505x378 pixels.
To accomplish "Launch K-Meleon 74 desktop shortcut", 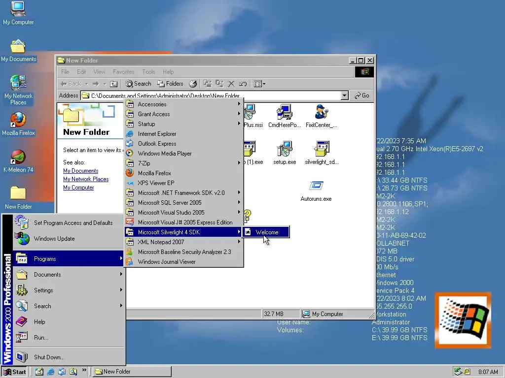I will tap(18, 161).
